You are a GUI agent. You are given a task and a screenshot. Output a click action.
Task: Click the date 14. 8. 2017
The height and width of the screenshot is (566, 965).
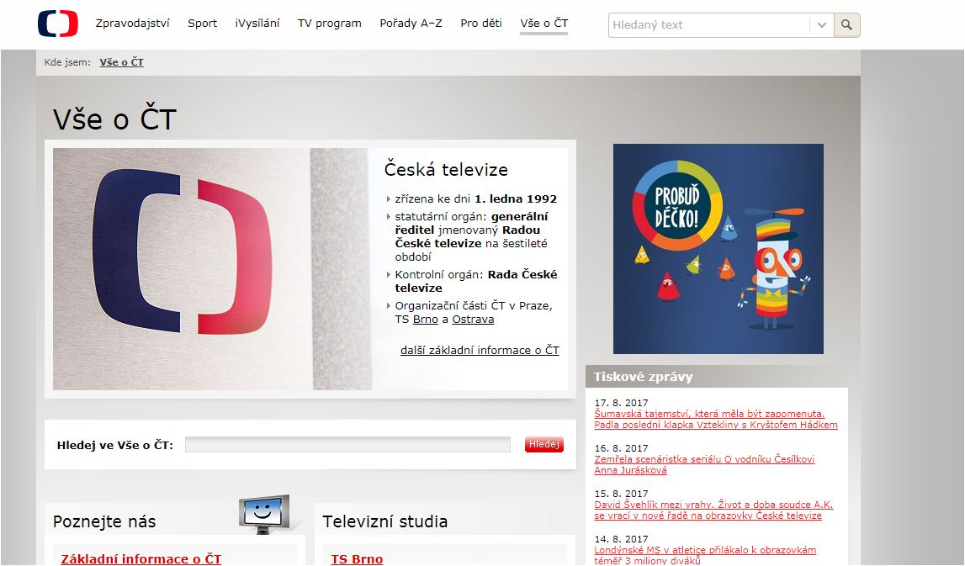(x=621, y=540)
